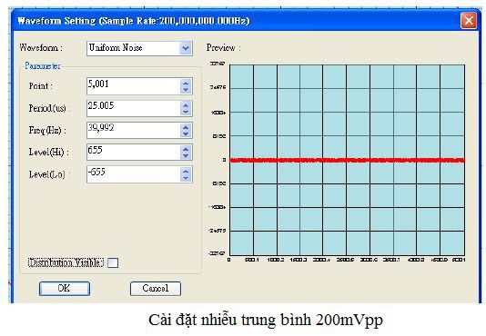
Task: Lower Level(Lo) with the down arrow
Action: [186, 178]
